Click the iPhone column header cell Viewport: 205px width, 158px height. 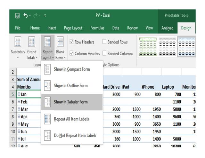click(x=151, y=87)
